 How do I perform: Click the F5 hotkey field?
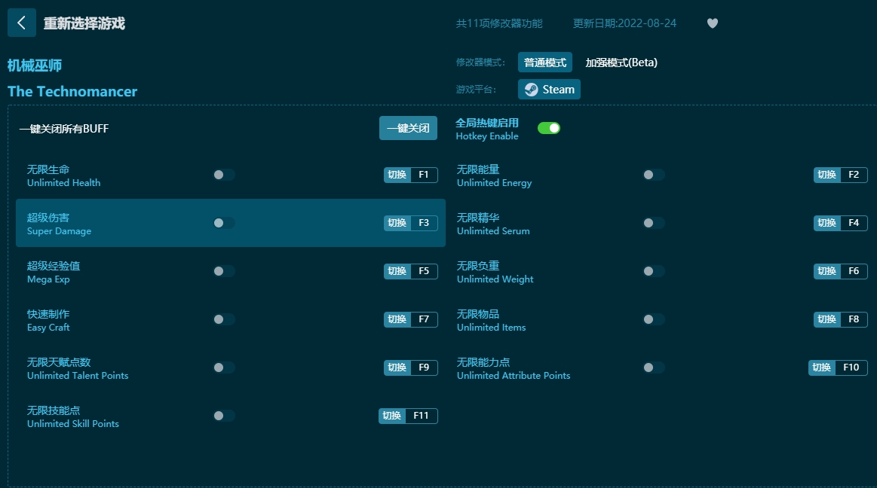click(x=424, y=271)
